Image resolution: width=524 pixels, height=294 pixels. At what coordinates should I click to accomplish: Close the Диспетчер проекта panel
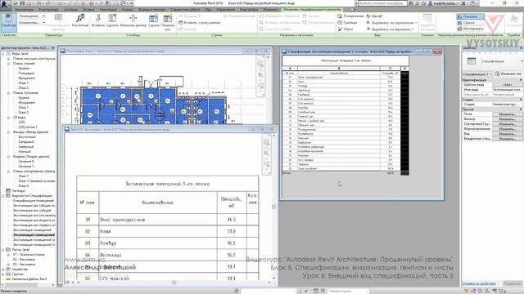click(x=52, y=48)
